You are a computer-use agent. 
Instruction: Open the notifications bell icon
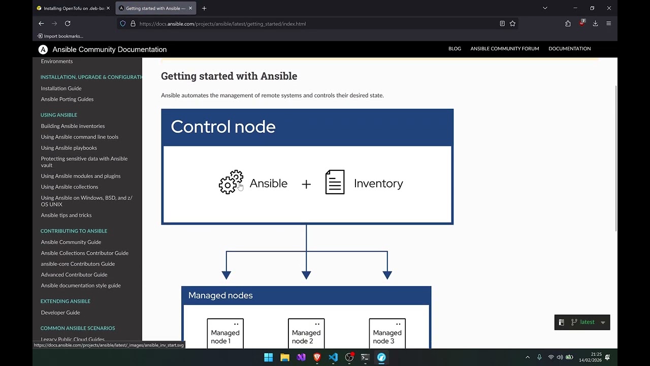point(607,357)
